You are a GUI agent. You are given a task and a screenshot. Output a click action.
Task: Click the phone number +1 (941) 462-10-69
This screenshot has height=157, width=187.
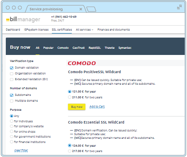click(64, 17)
